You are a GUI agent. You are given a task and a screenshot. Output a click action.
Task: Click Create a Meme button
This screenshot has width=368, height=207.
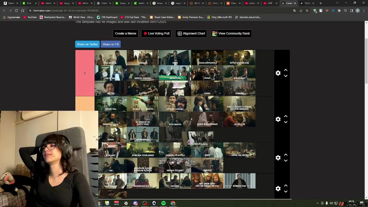(126, 33)
